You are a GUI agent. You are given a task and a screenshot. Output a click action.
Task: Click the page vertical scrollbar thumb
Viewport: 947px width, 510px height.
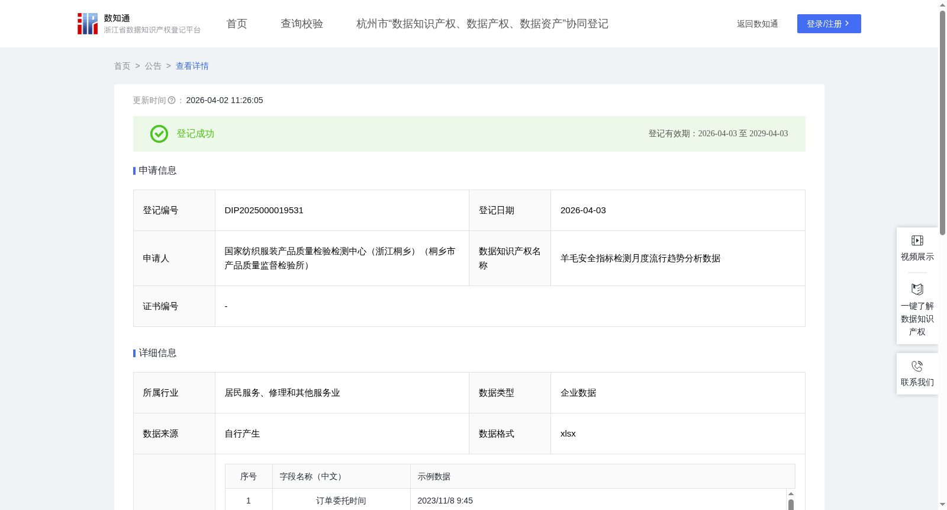pyautogui.click(x=942, y=123)
